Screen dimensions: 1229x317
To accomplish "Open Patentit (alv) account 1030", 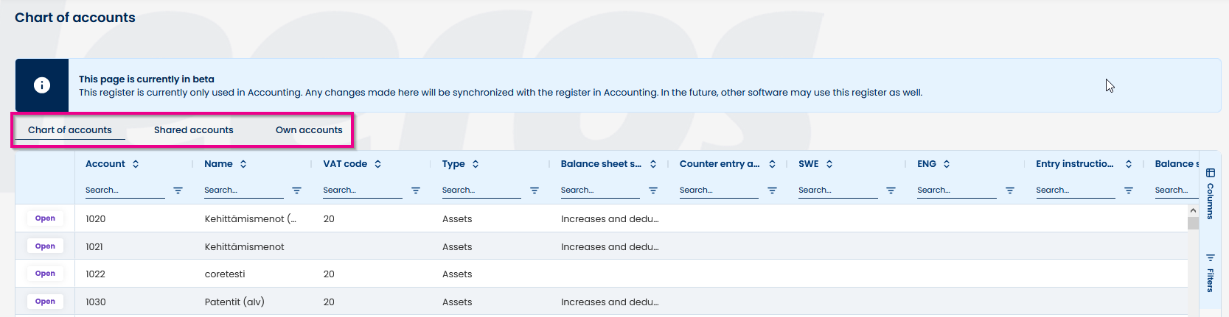I will 45,302.
